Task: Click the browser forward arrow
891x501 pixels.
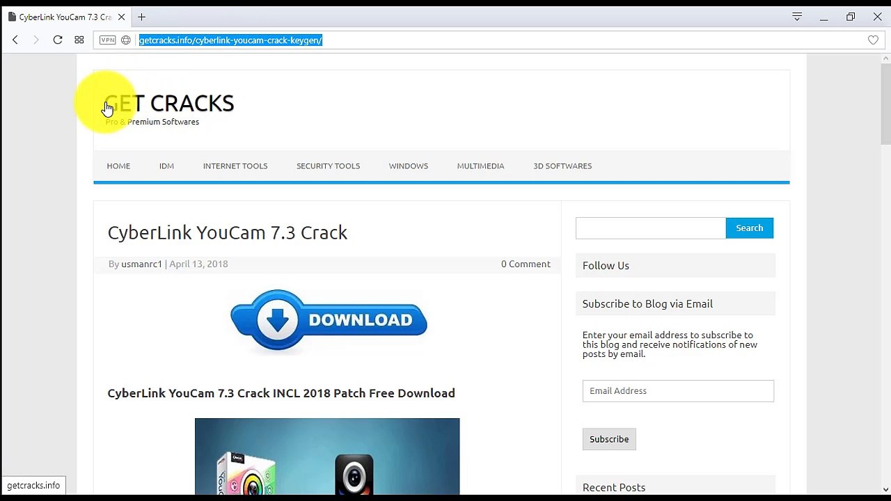Action: 36,40
